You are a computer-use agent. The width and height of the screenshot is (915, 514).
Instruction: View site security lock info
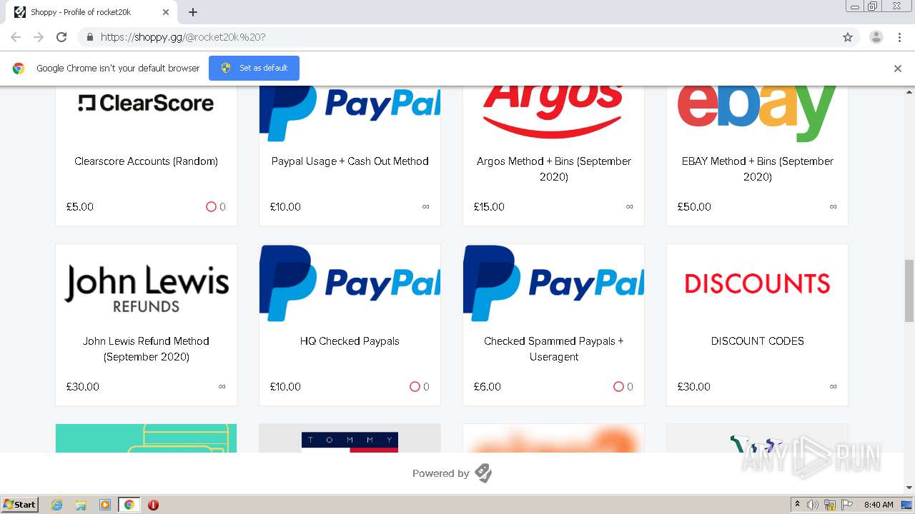point(89,37)
